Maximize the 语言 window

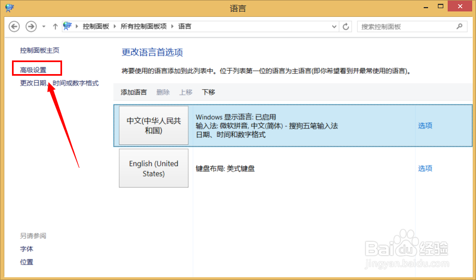coord(441,7)
